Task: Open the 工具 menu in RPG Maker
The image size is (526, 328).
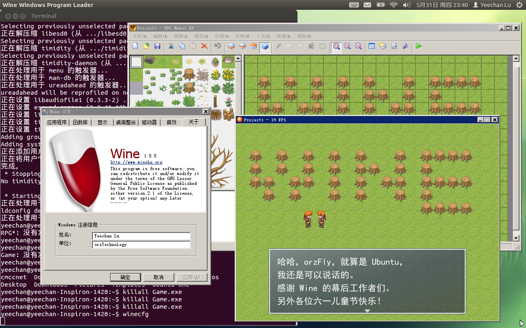Action: [x=263, y=36]
